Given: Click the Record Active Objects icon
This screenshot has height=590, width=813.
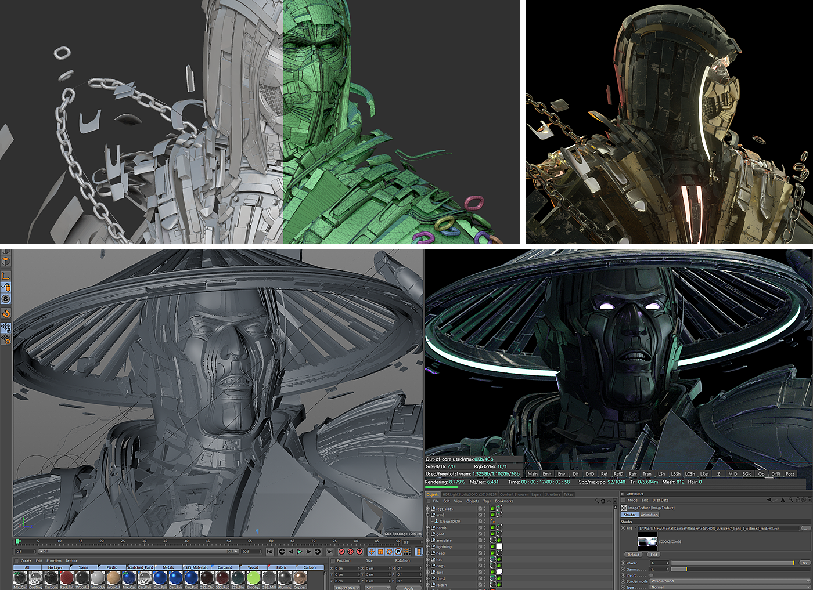Looking at the screenshot, I should (342, 552).
